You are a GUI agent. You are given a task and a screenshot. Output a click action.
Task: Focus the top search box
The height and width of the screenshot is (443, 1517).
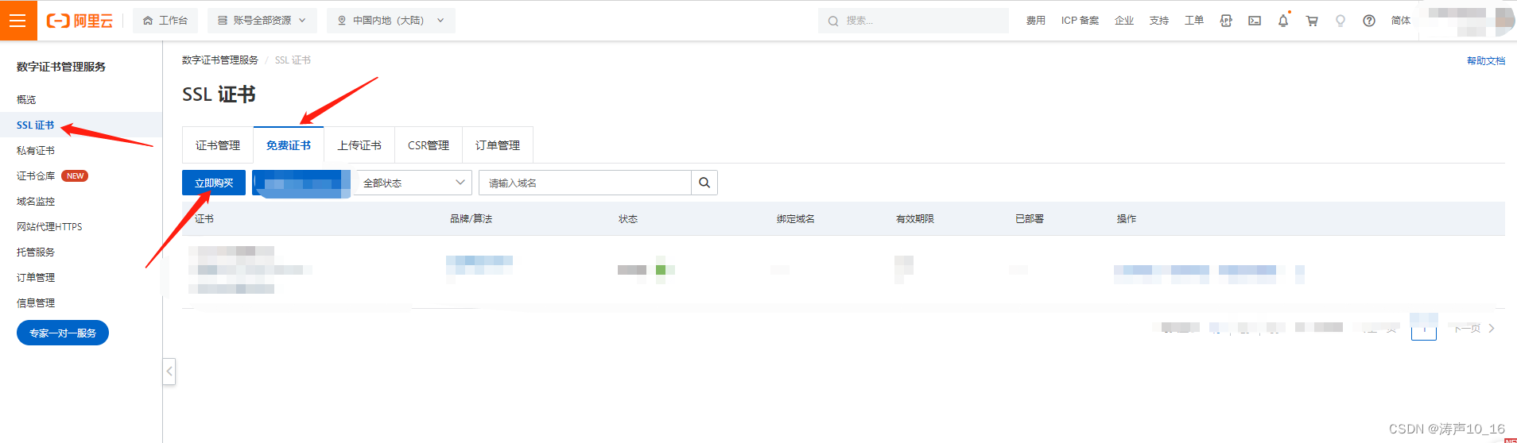tap(913, 21)
